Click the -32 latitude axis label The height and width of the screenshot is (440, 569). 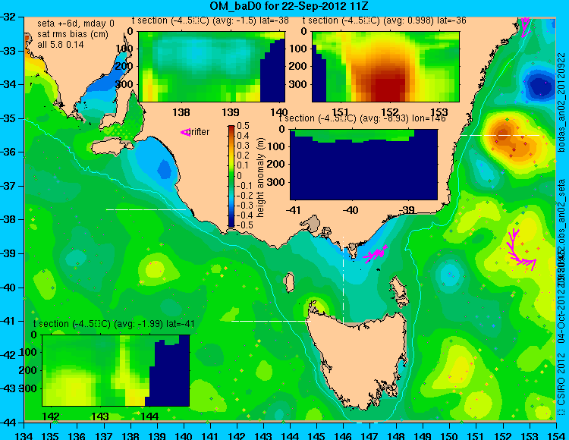tap(8, 17)
